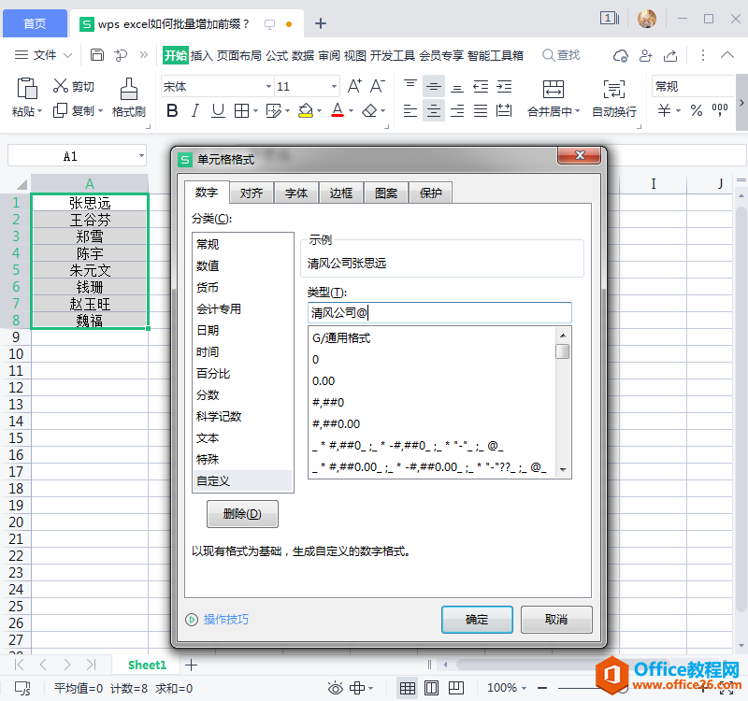
Task: Switch to the 保护 tab in dialog
Action: [x=431, y=193]
